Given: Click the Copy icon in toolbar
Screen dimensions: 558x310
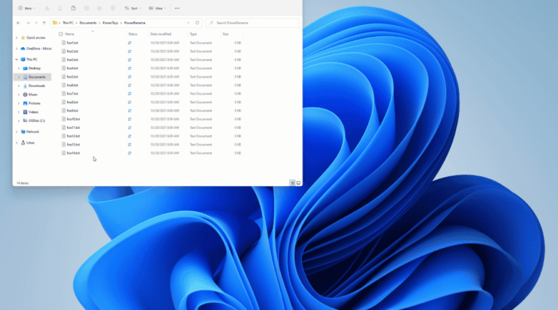Looking at the screenshot, I should [60, 8].
